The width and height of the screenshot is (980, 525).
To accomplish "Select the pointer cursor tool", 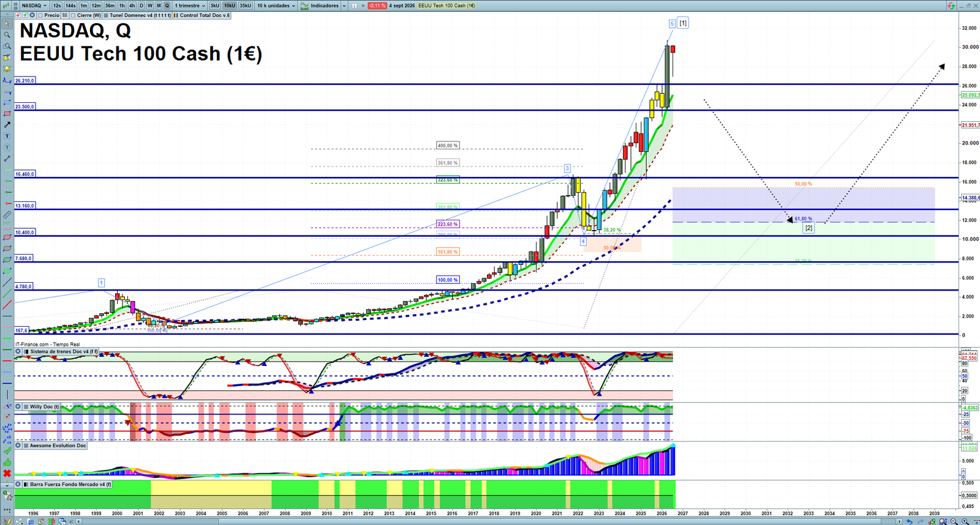I will click(7, 24).
